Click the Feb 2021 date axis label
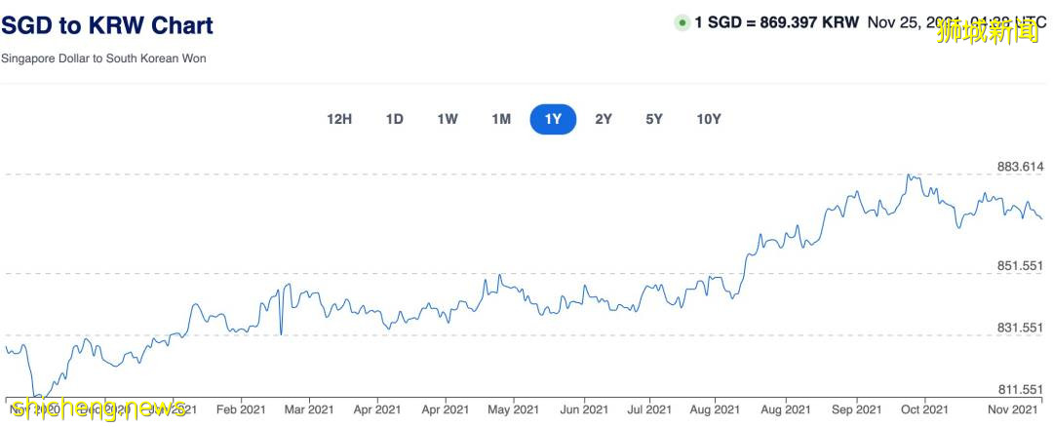This screenshot has width=1053, height=427. point(239,409)
